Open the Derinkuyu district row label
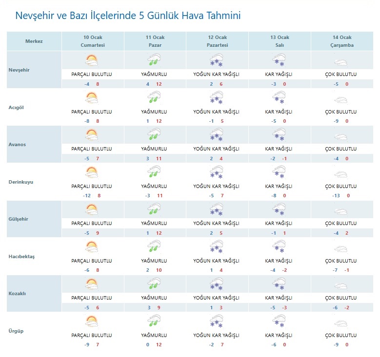Screen dimensions: 380x357 (x=21, y=182)
